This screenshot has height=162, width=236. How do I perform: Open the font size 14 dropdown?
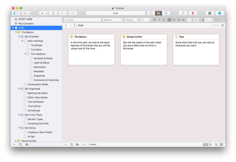[145, 20]
